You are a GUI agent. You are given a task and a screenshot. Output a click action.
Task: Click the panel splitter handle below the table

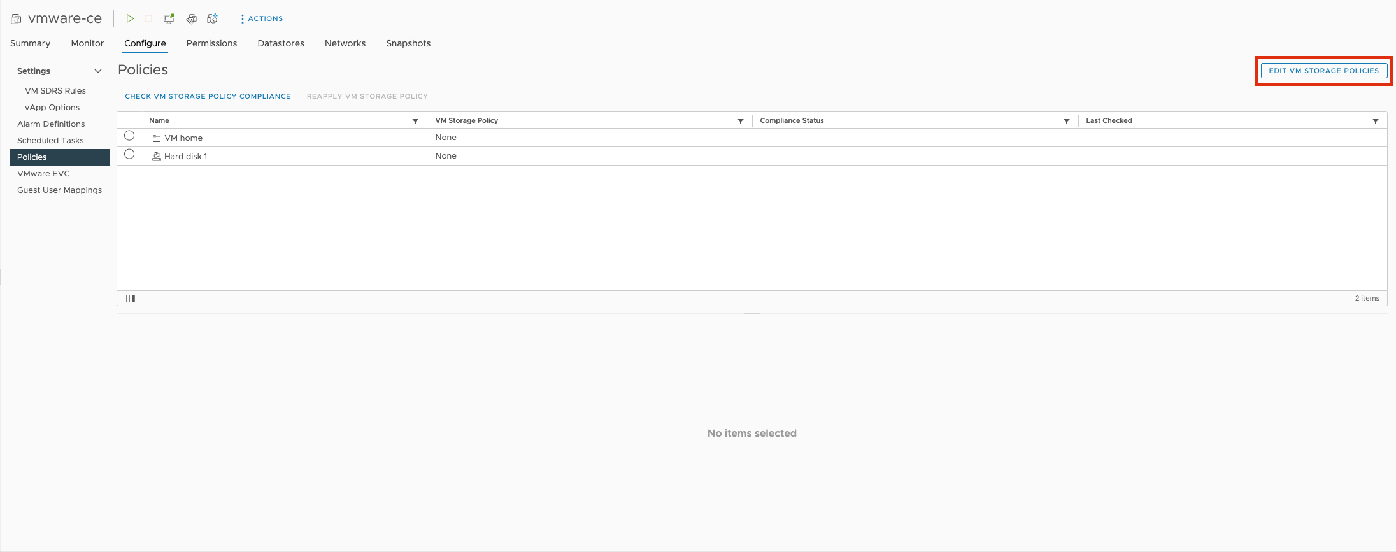(752, 313)
